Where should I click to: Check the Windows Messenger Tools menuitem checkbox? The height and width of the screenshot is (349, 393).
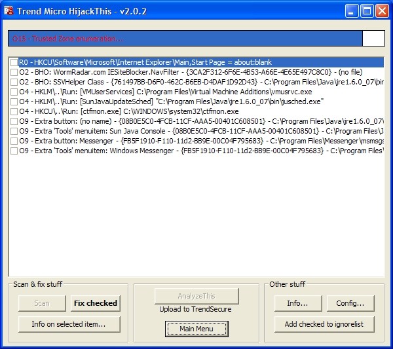pyautogui.click(x=14, y=151)
